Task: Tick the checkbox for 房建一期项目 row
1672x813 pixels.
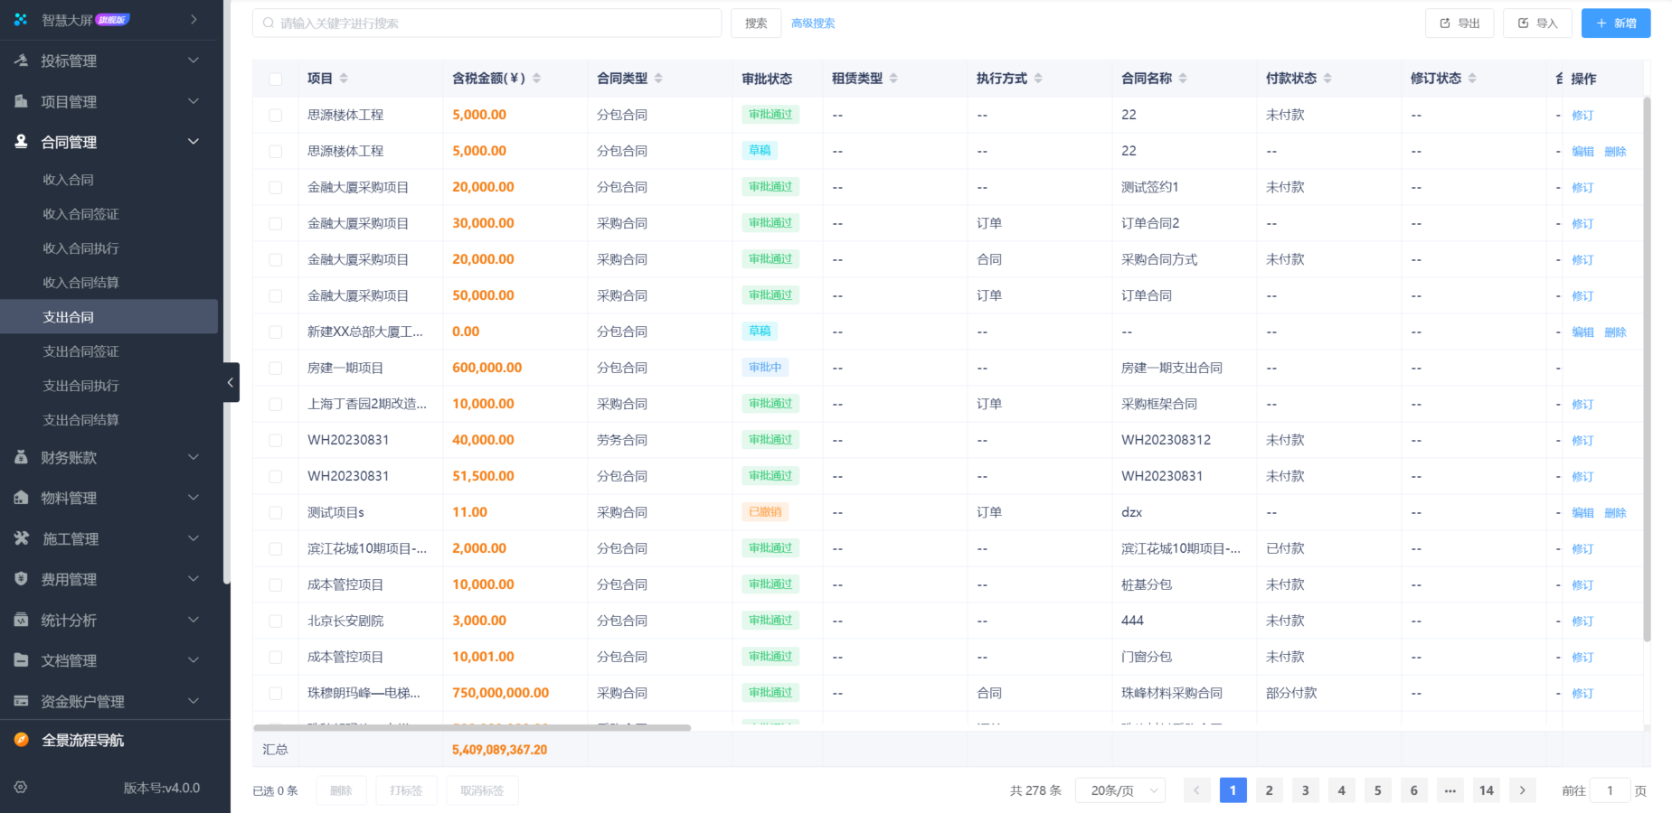Action: pyautogui.click(x=276, y=368)
